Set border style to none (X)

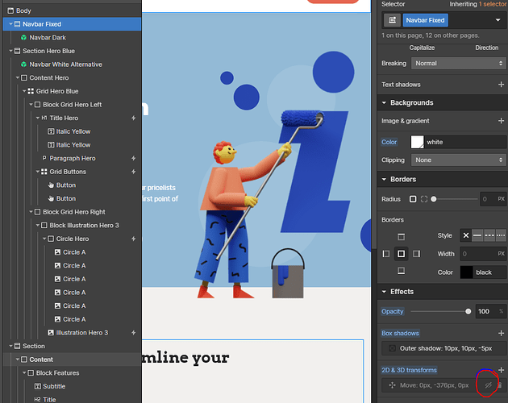[x=465, y=235]
